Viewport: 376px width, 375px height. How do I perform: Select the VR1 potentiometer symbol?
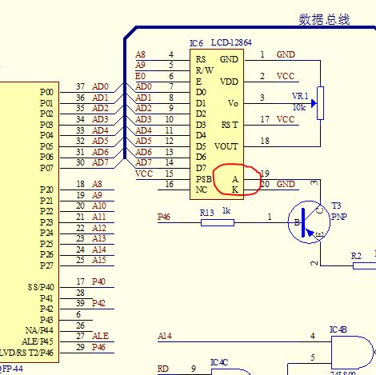tap(320, 103)
